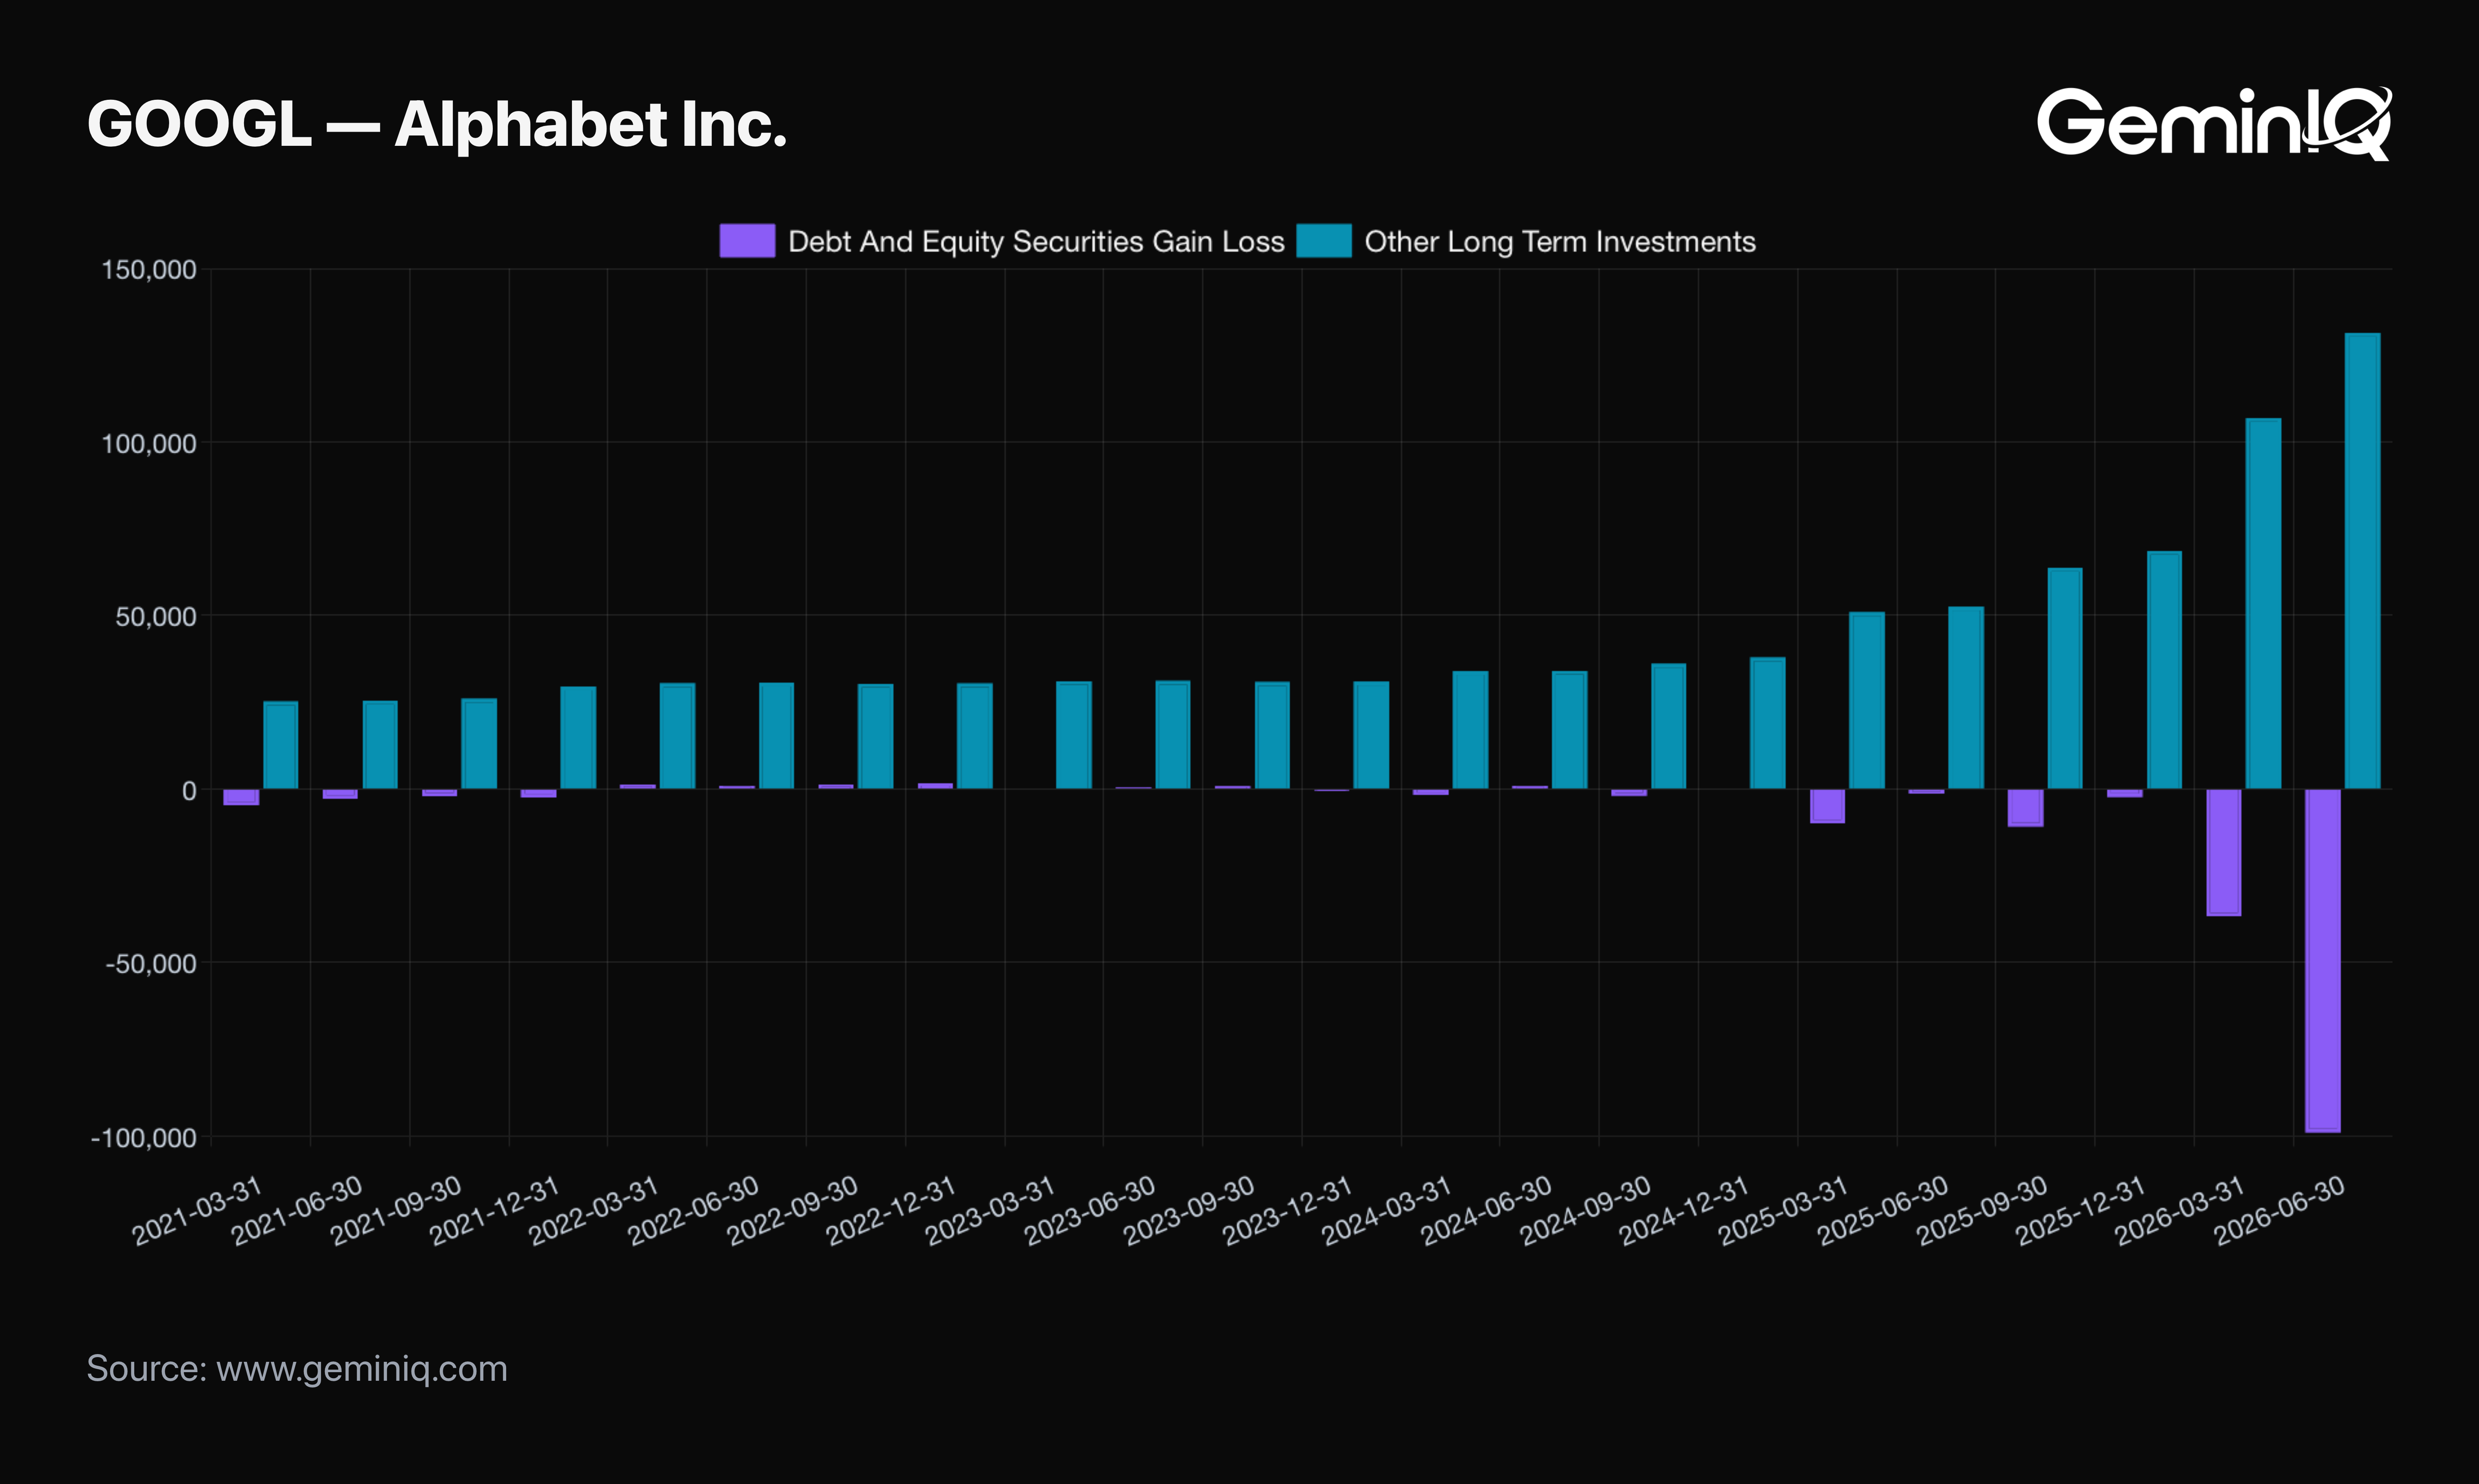The width and height of the screenshot is (2479, 1484).
Task: Select the teal bar for 2023-03-31
Action: (1074, 735)
